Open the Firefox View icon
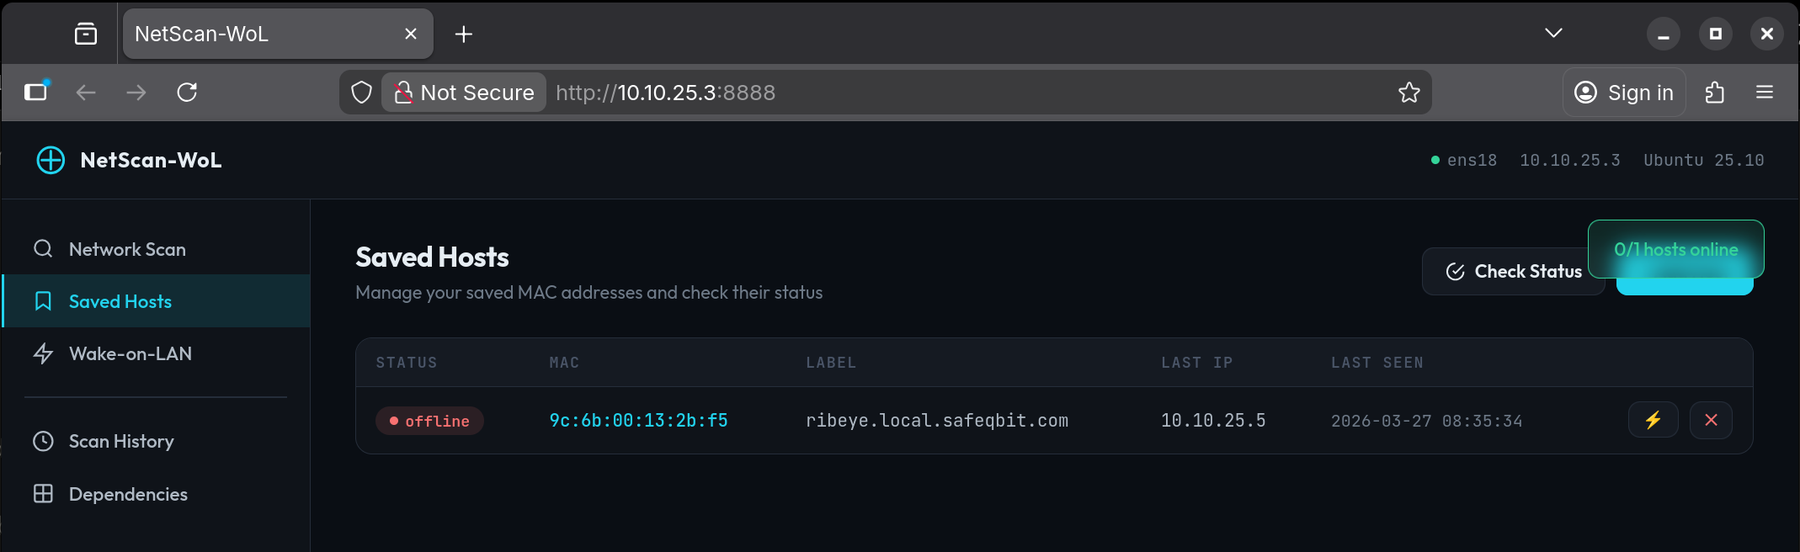This screenshot has width=1800, height=552. [86, 34]
